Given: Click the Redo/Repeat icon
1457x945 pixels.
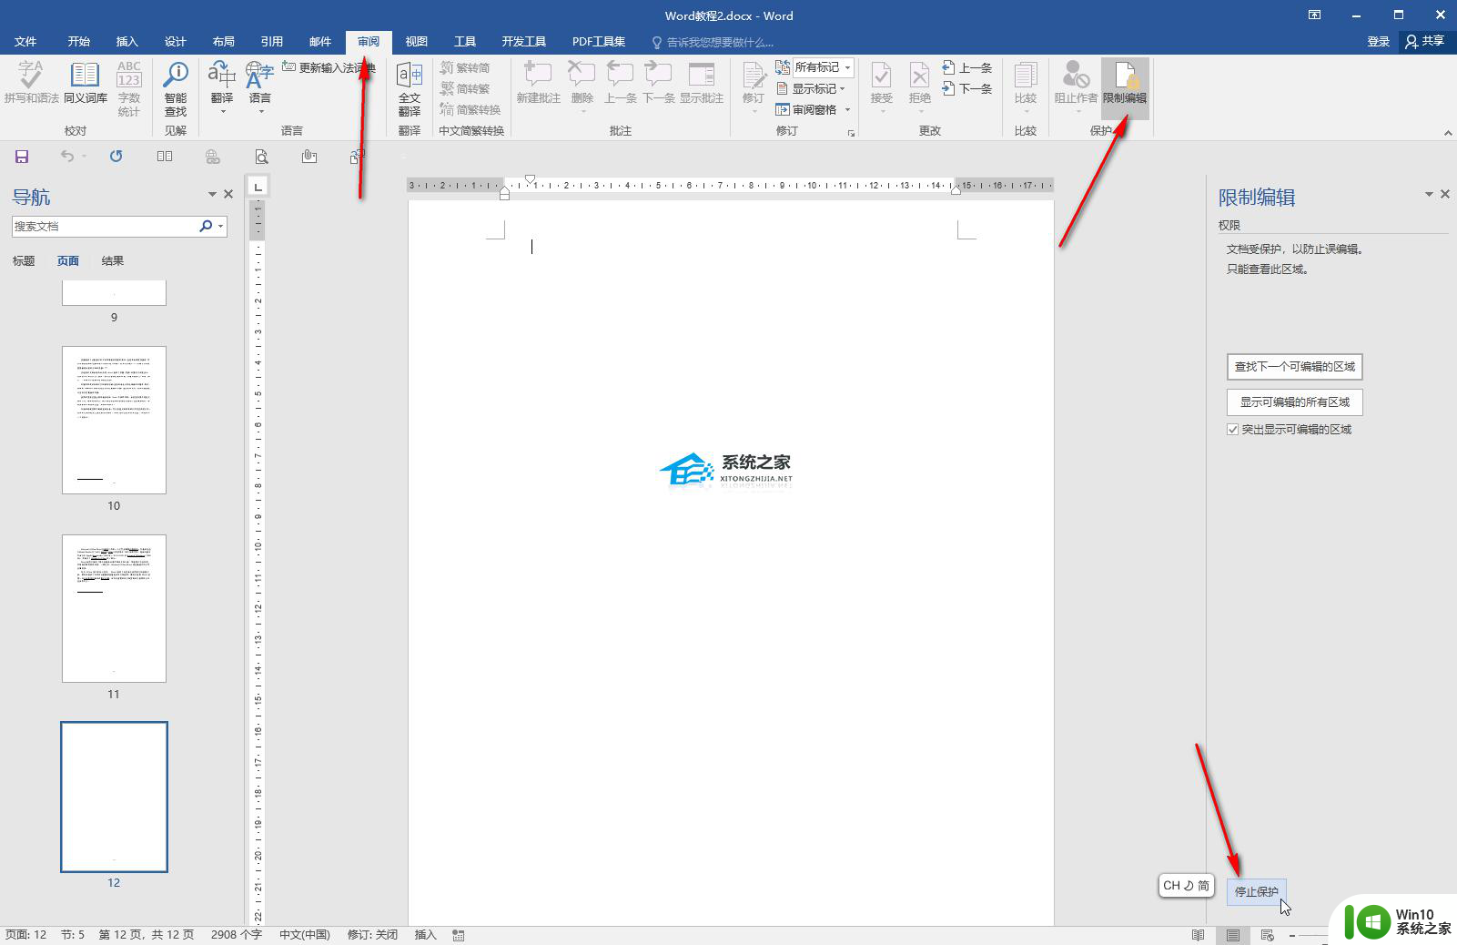Looking at the screenshot, I should (116, 157).
